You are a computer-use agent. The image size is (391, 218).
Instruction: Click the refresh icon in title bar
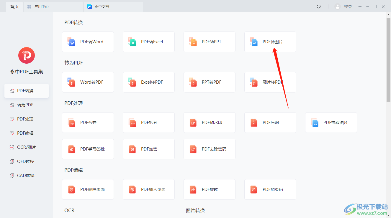point(319,6)
